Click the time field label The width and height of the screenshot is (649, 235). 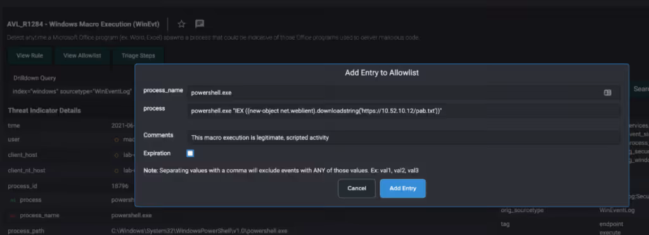click(x=14, y=125)
